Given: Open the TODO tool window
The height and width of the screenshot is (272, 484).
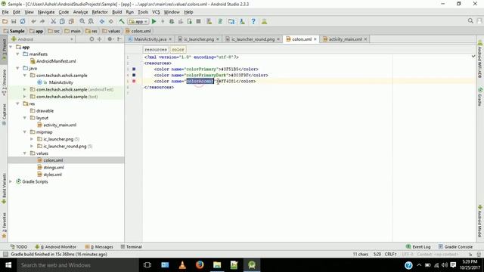Looking at the screenshot, I should click(x=19, y=247).
